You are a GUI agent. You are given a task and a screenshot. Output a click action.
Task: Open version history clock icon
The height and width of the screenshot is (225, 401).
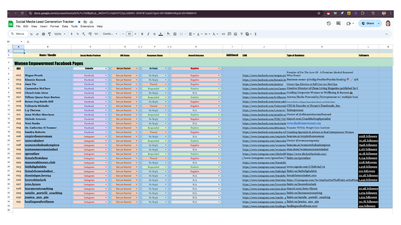point(329,23)
